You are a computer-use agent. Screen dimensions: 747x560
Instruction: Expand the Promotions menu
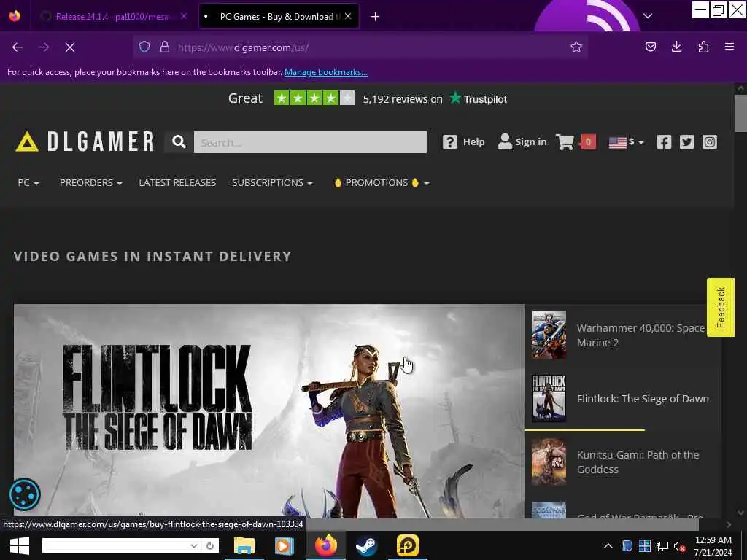point(382,183)
